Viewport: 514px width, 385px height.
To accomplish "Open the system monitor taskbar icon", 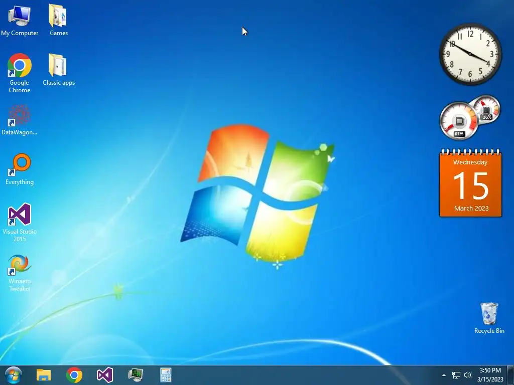I will tap(136, 375).
